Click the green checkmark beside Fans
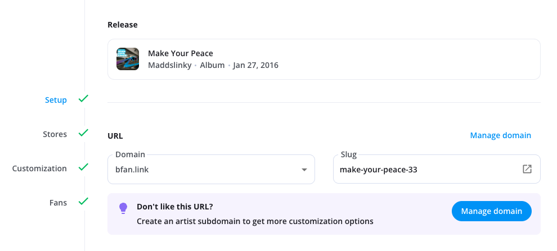This screenshot has height=251, width=557. [83, 202]
